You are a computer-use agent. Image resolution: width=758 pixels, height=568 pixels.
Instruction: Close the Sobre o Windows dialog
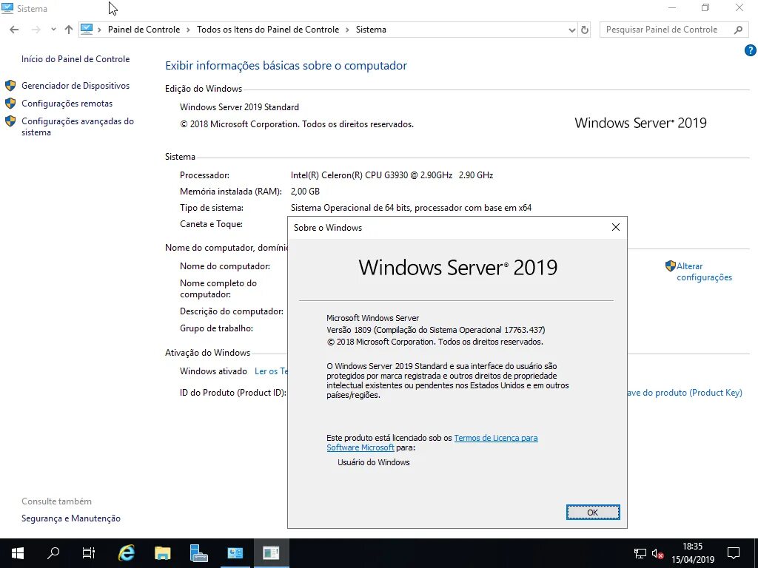615,227
